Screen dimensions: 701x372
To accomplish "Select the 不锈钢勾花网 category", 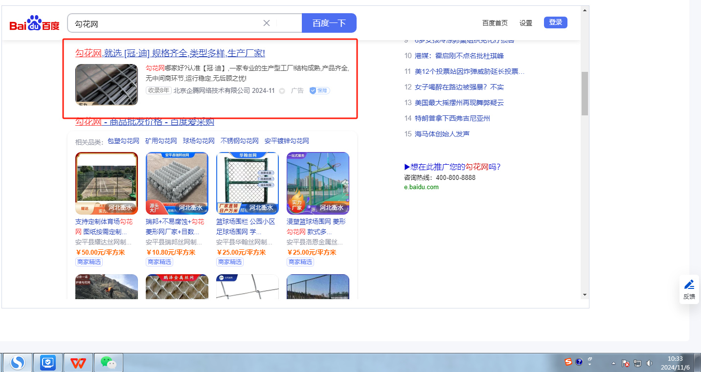I will [240, 141].
